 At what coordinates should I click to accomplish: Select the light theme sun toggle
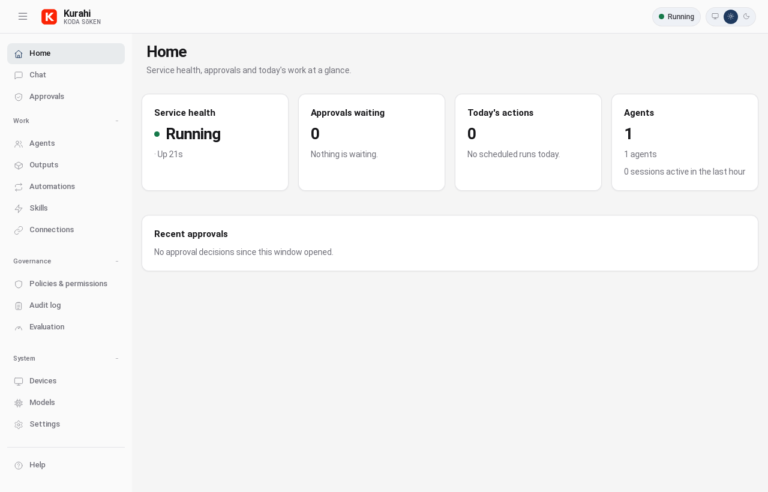pyautogui.click(x=731, y=17)
